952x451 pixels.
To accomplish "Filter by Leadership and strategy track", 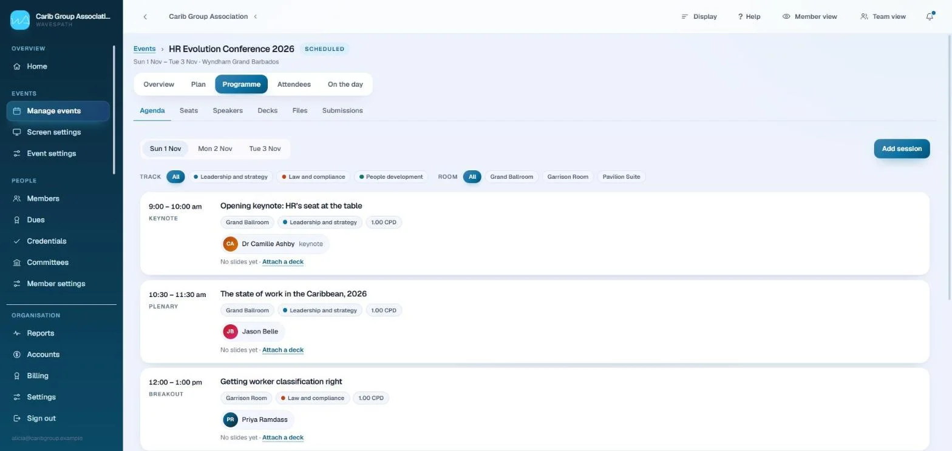I will click(x=230, y=177).
